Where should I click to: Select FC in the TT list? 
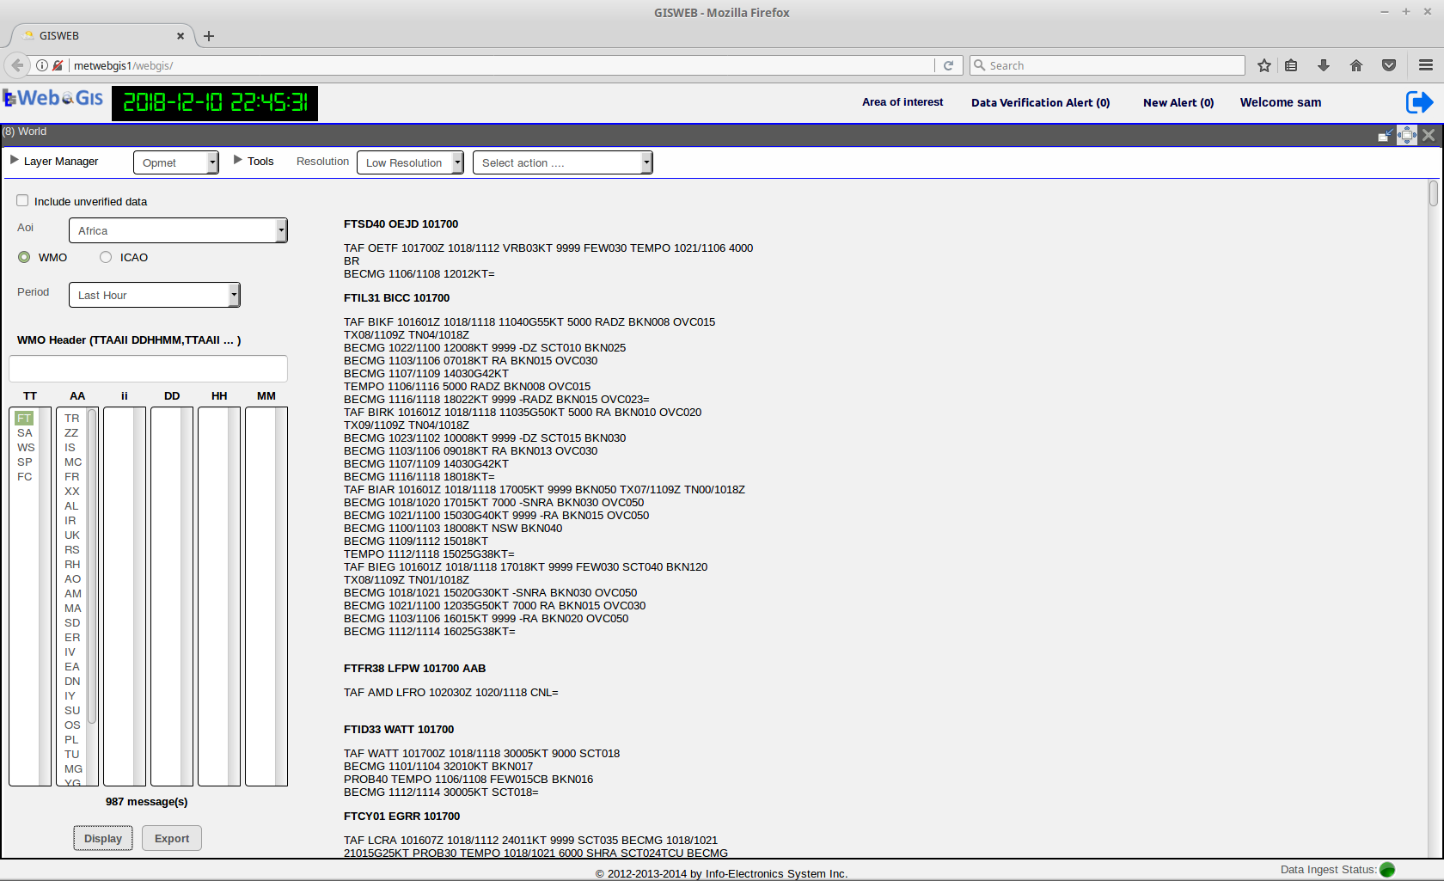[24, 476]
